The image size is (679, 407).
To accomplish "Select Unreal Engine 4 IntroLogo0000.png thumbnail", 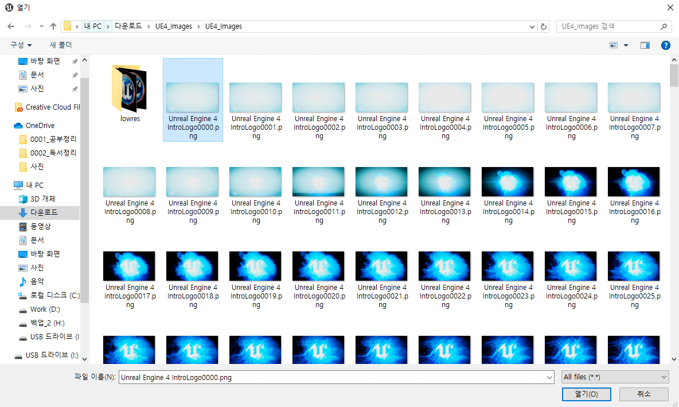I will (192, 98).
